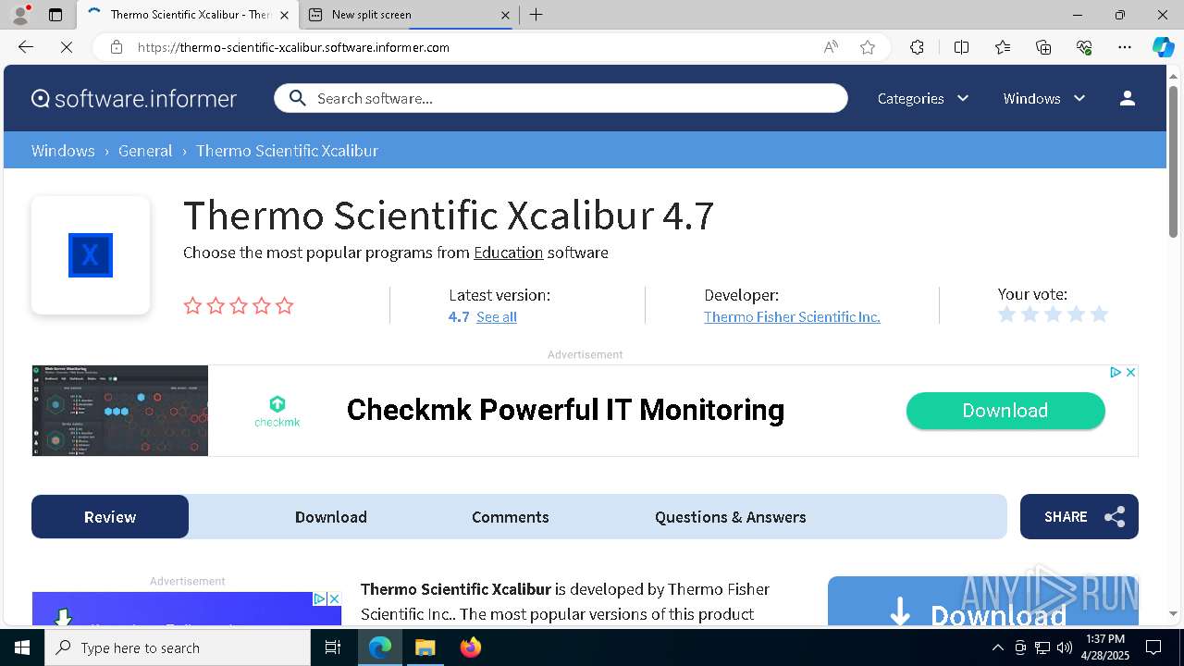Open the notification center icon
This screenshot has height=666, width=1184.
click(x=1153, y=647)
